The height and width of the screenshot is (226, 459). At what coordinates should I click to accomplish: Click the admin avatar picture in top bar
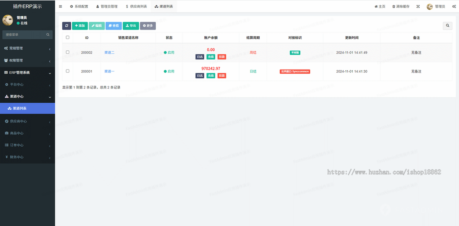tap(430, 6)
